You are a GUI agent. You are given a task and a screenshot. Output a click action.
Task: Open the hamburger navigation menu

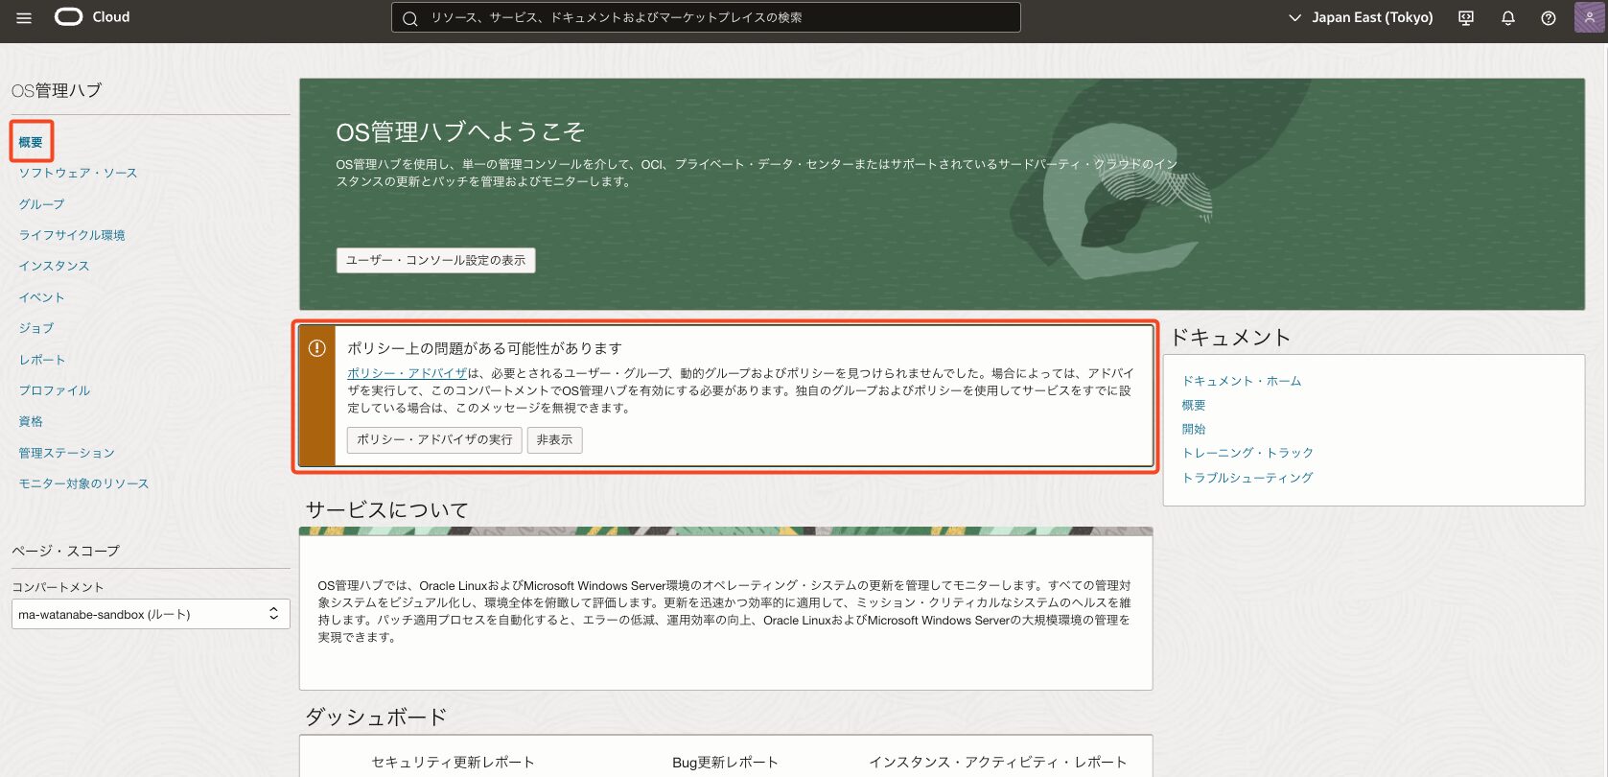coord(24,17)
